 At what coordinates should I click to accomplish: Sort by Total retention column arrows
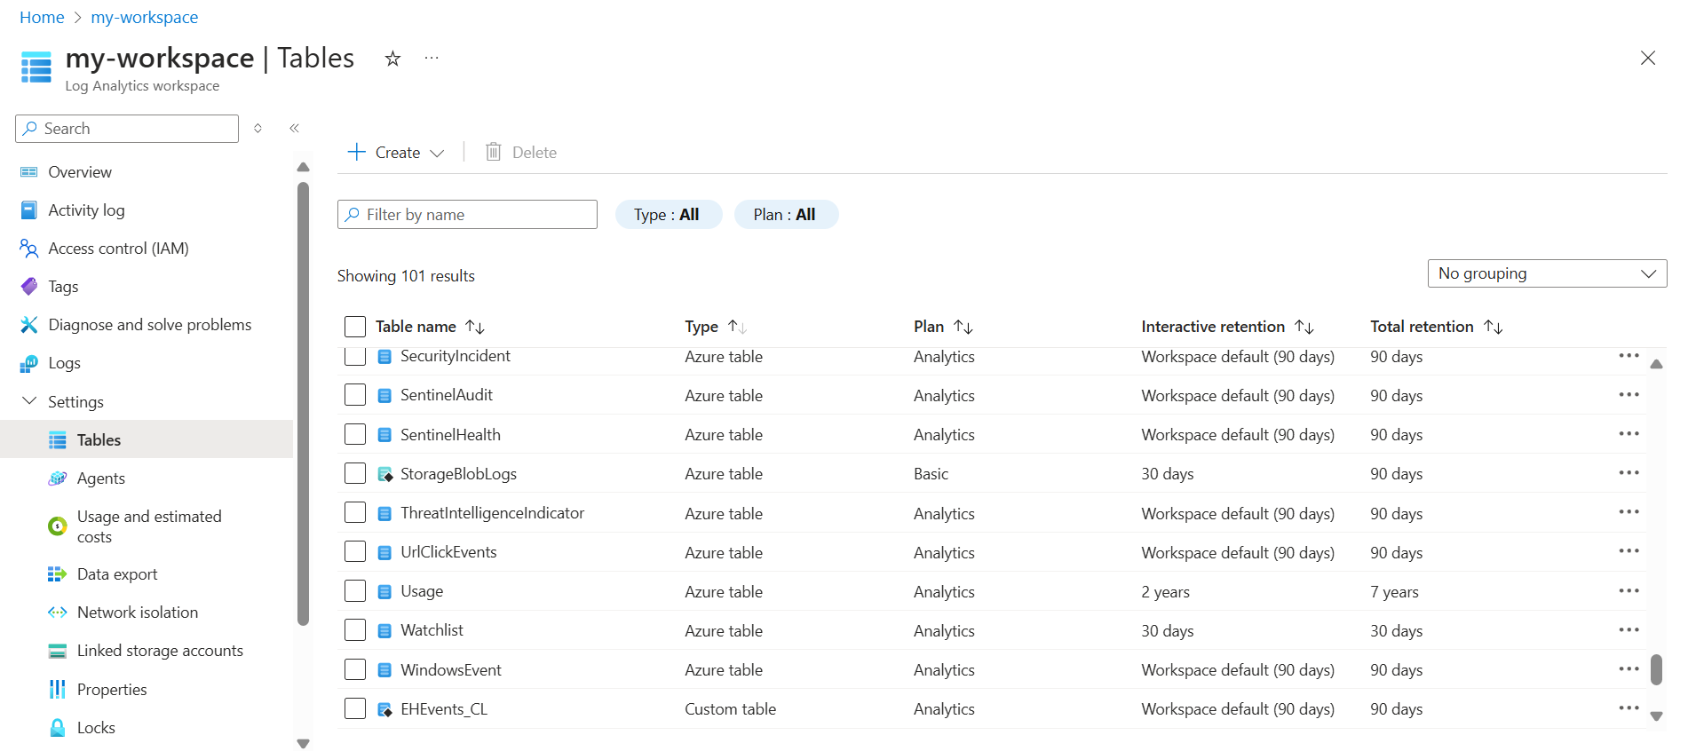click(1493, 327)
